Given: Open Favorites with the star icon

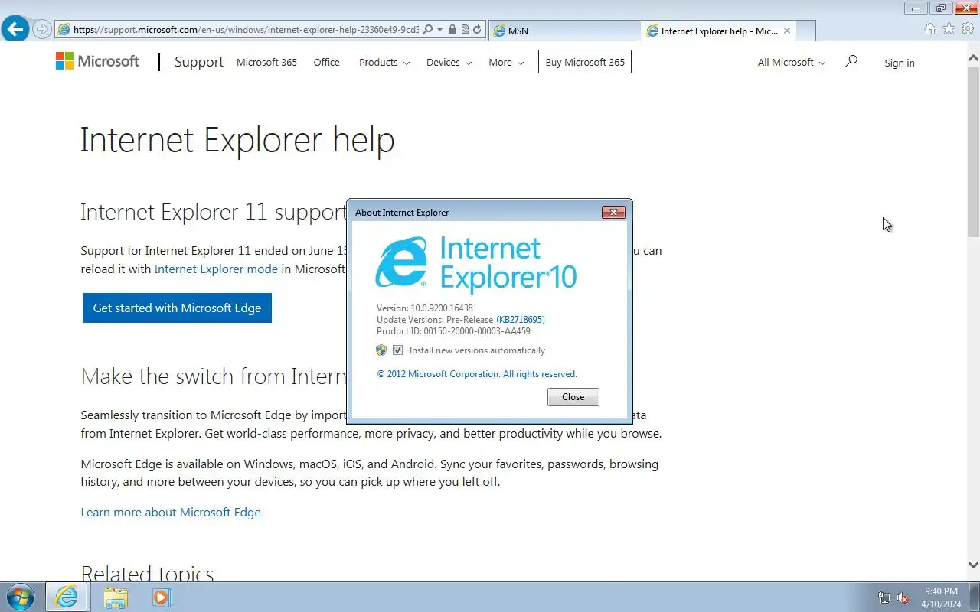Looking at the screenshot, I should coord(949,29).
